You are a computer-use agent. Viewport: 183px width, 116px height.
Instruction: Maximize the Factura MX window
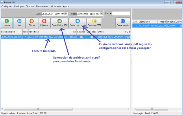point(173,2)
